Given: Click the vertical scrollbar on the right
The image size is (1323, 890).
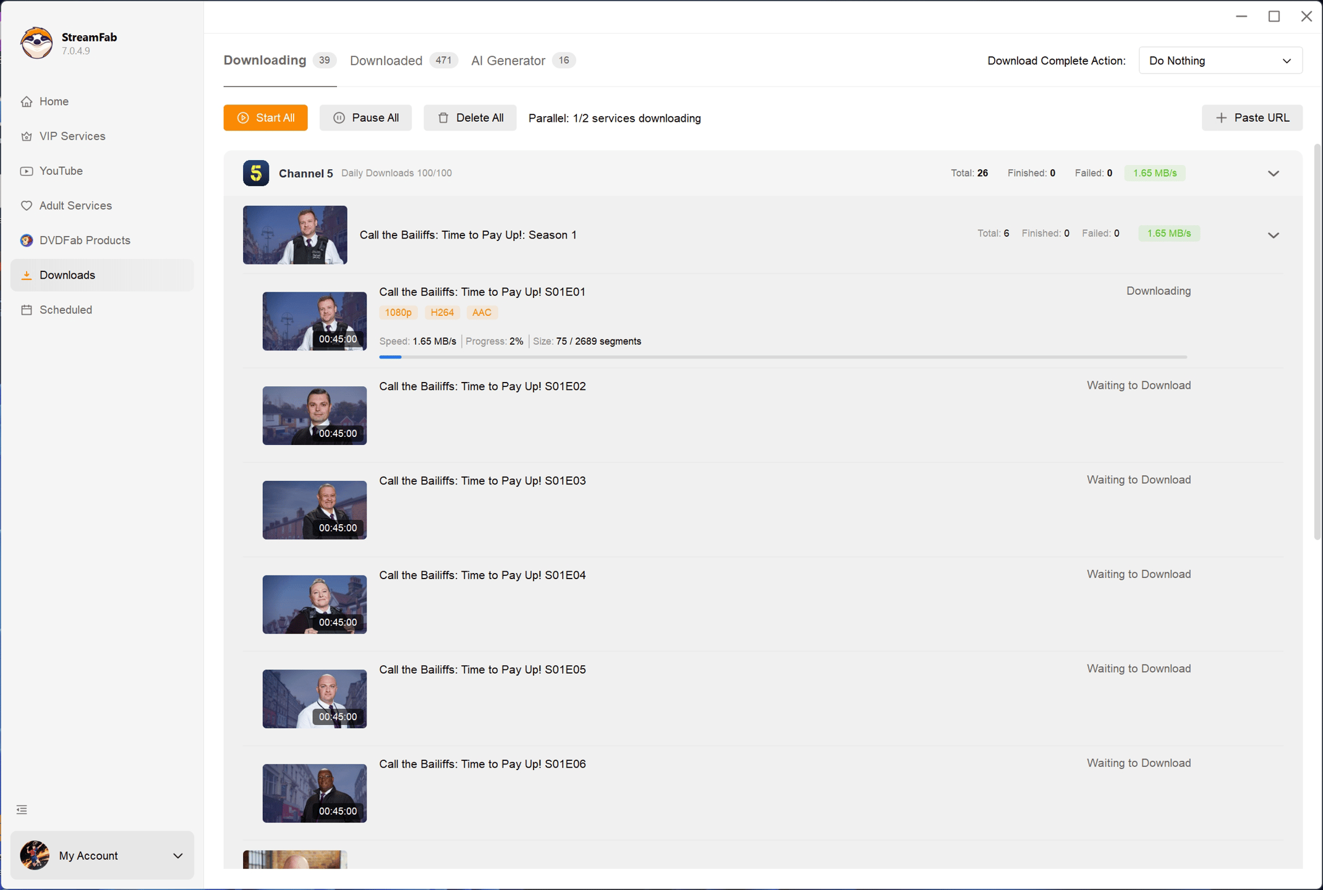Looking at the screenshot, I should point(1316,342).
